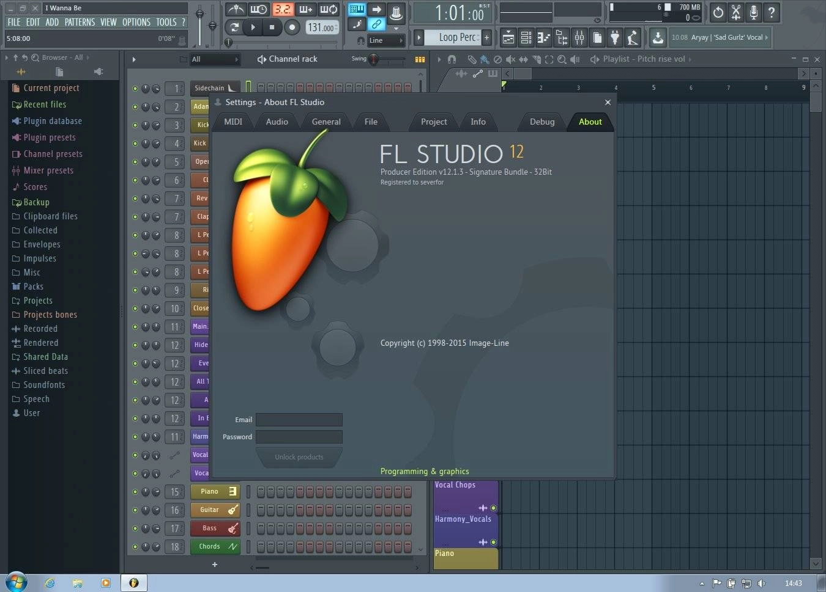Toggle the 3.2. recording countdown button
The width and height of the screenshot is (826, 592).
(x=283, y=10)
